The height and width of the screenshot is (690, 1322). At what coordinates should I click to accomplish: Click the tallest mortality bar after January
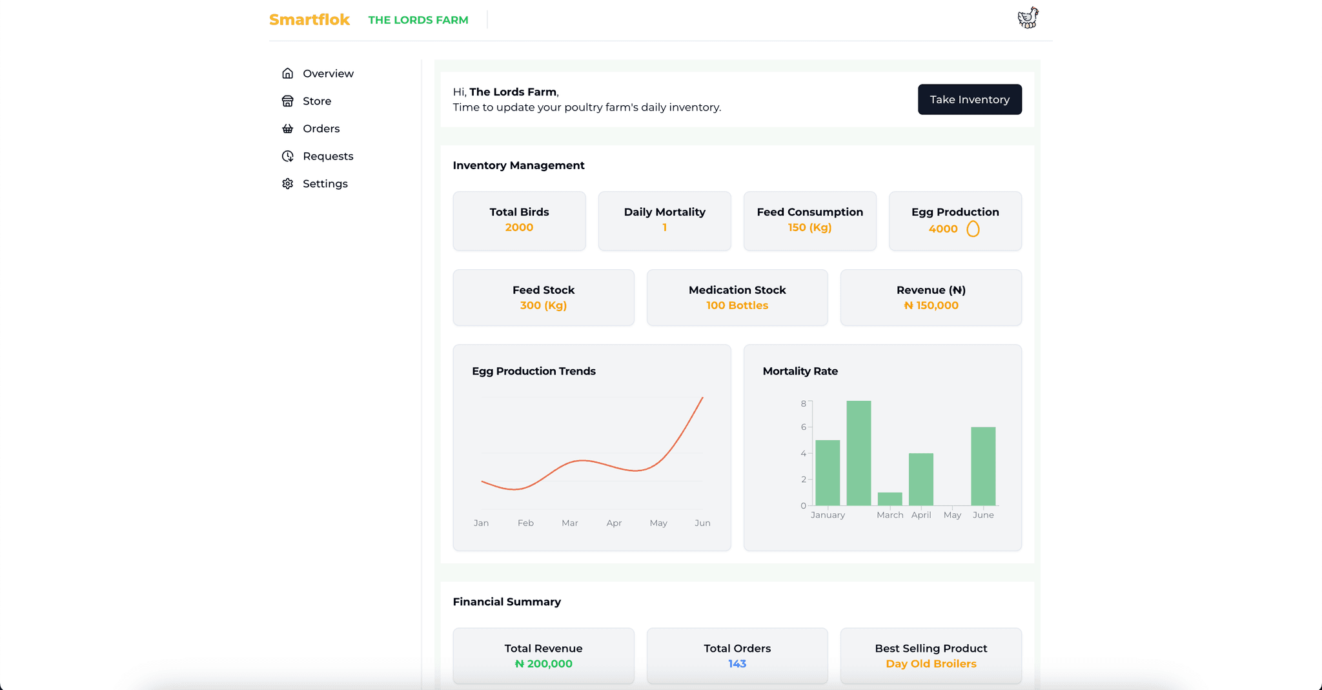click(x=859, y=453)
